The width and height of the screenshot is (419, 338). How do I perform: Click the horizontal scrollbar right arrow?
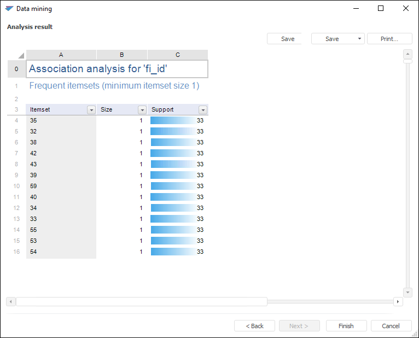[398, 301]
